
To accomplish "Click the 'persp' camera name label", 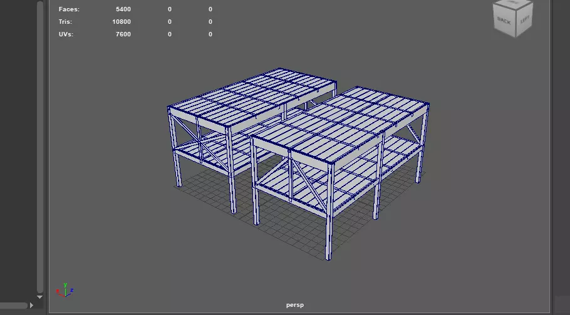I will point(295,305).
